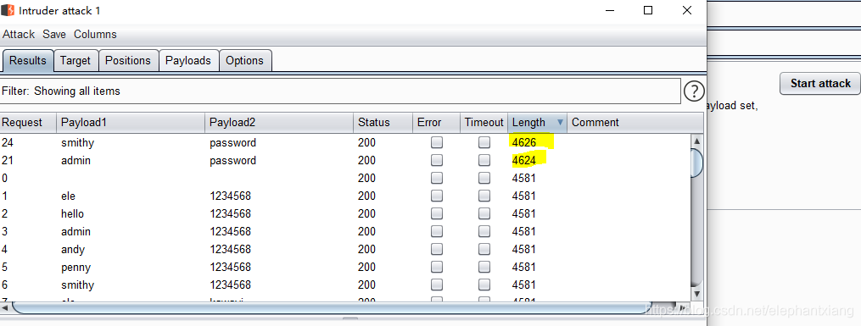Sort by the Timeout column header
The height and width of the screenshot is (326, 861).
(x=484, y=122)
